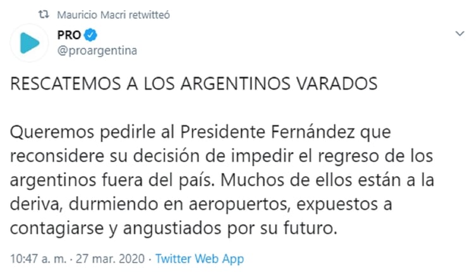Screen dimensions: 474x272
Task: Click the @proargentina handle
Action: pos(97,50)
